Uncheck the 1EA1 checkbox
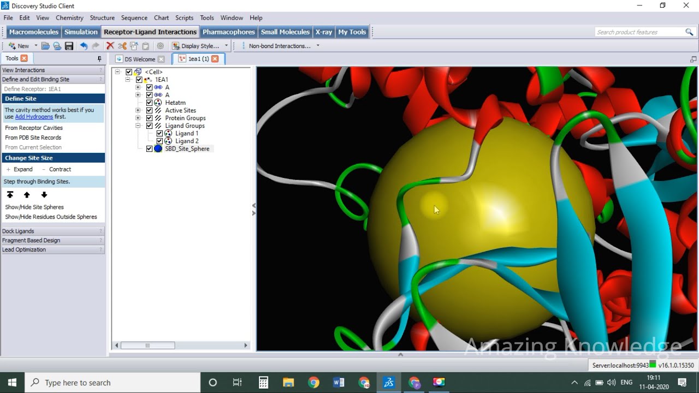Image resolution: width=699 pixels, height=393 pixels. [x=139, y=80]
